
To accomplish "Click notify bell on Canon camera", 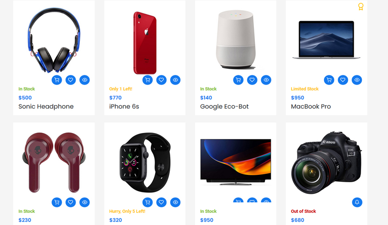I will coord(357,202).
